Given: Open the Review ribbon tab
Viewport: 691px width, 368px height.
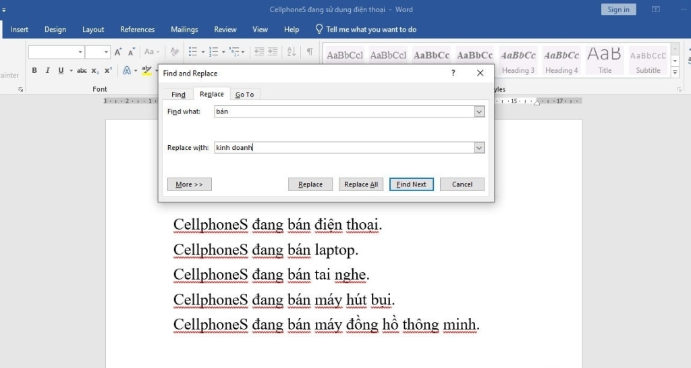Looking at the screenshot, I should [x=225, y=30].
